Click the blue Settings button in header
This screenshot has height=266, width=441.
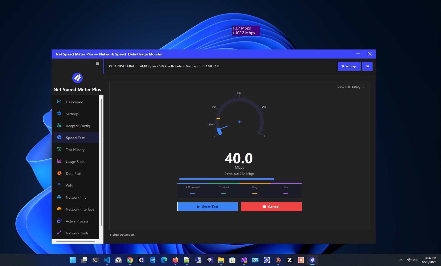click(349, 66)
